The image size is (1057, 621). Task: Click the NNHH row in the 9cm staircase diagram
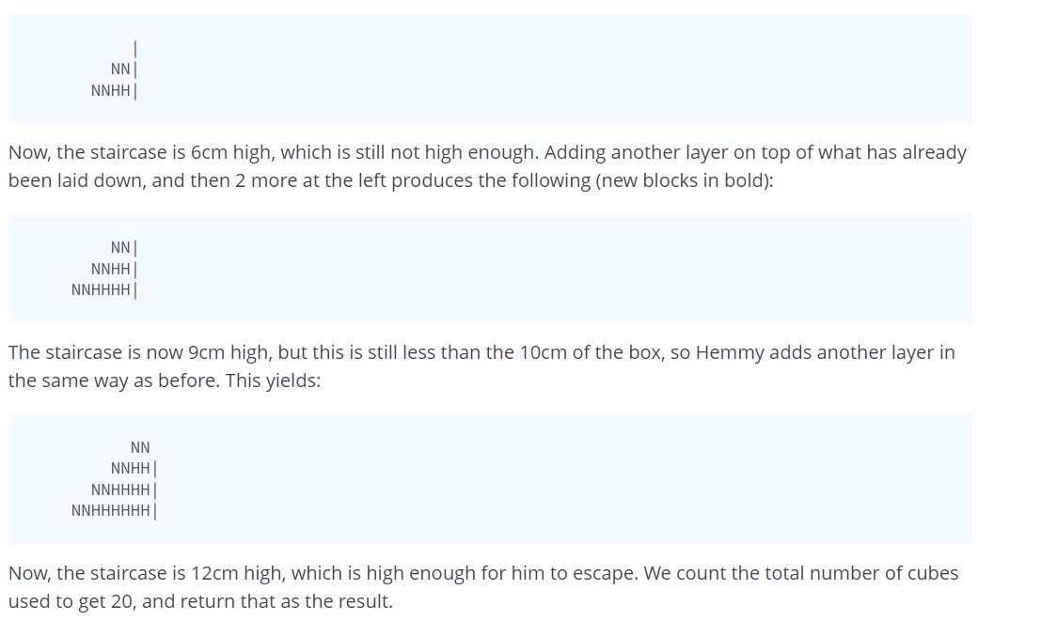114,270
